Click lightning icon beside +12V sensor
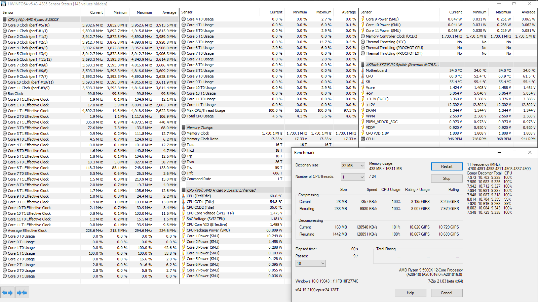 click(x=363, y=105)
